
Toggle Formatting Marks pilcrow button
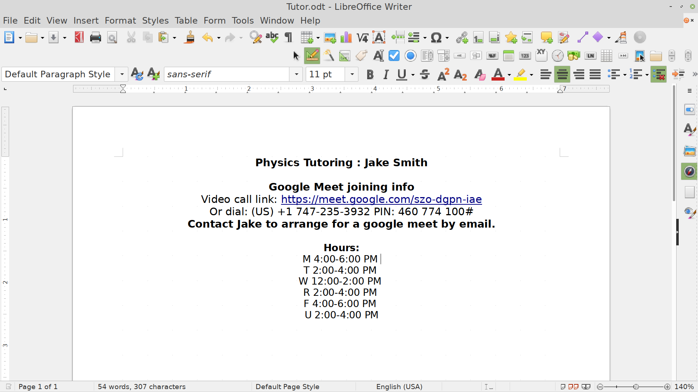pos(288,37)
